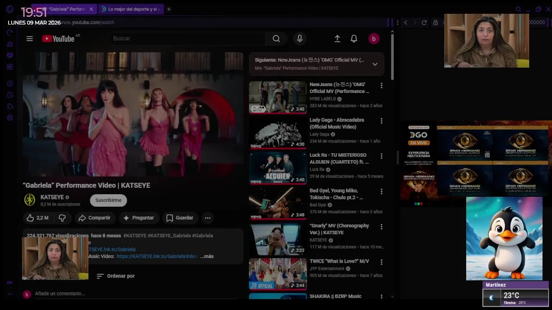Subscribe with the Suscribirme button
552x310 pixels.
pos(108,200)
